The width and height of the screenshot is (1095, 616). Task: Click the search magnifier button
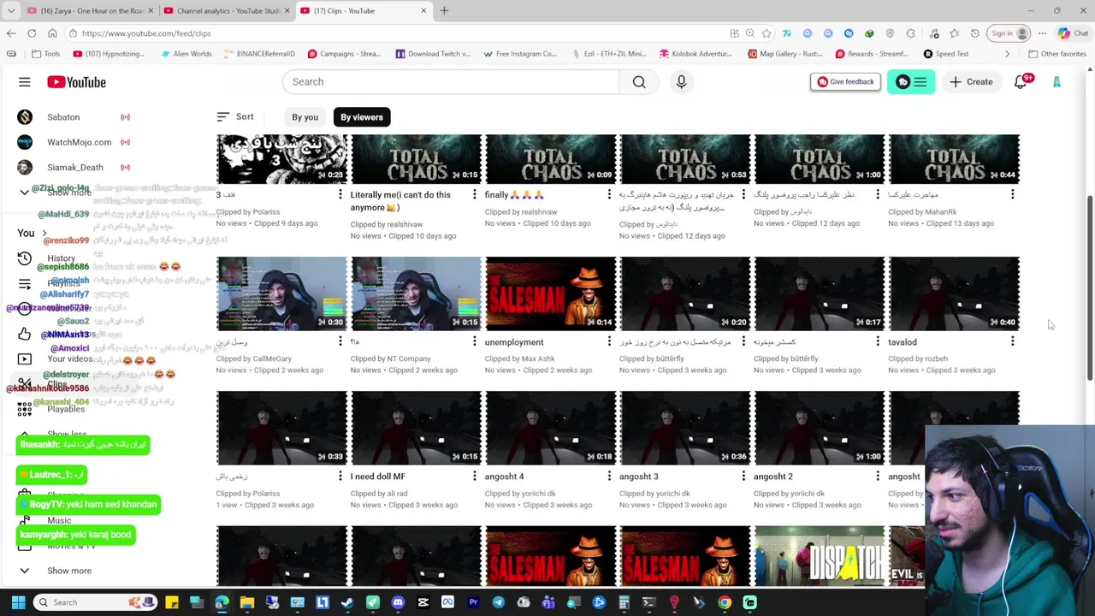(639, 82)
